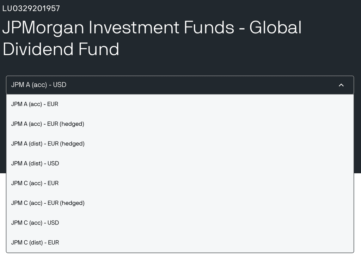Click the first EUR option in the list
Screen dimensions: 361x258
pyautogui.click(x=35, y=104)
